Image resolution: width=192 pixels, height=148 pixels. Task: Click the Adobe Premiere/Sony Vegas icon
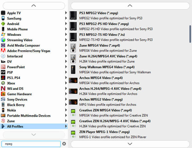click(3, 51)
